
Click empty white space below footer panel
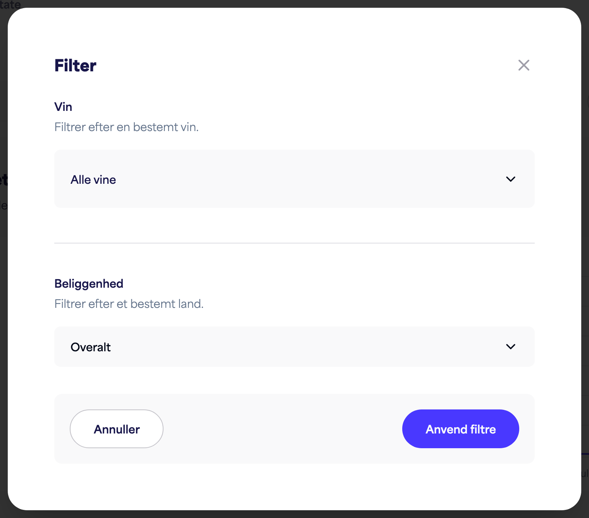(294, 487)
